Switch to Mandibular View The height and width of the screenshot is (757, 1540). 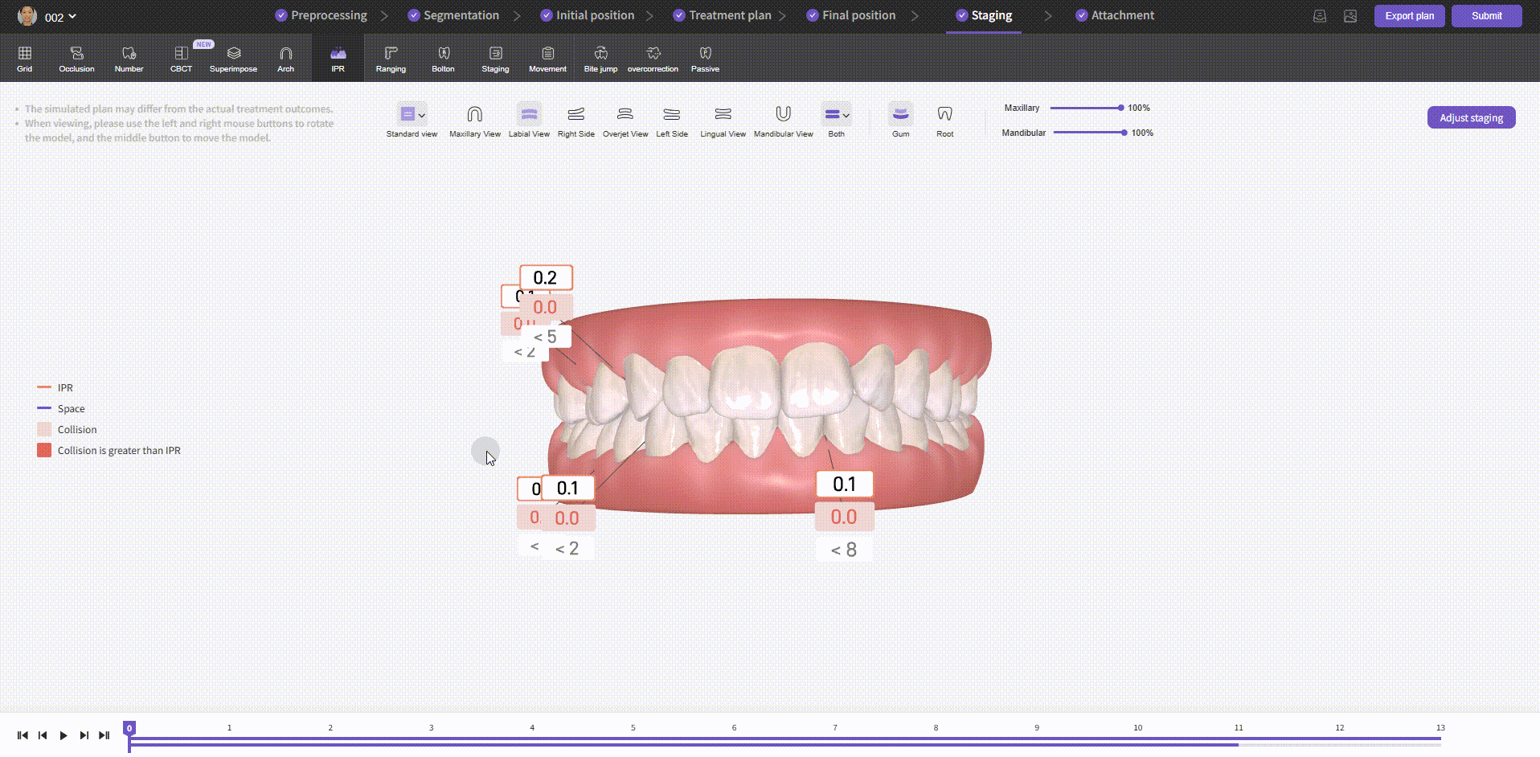click(x=783, y=121)
